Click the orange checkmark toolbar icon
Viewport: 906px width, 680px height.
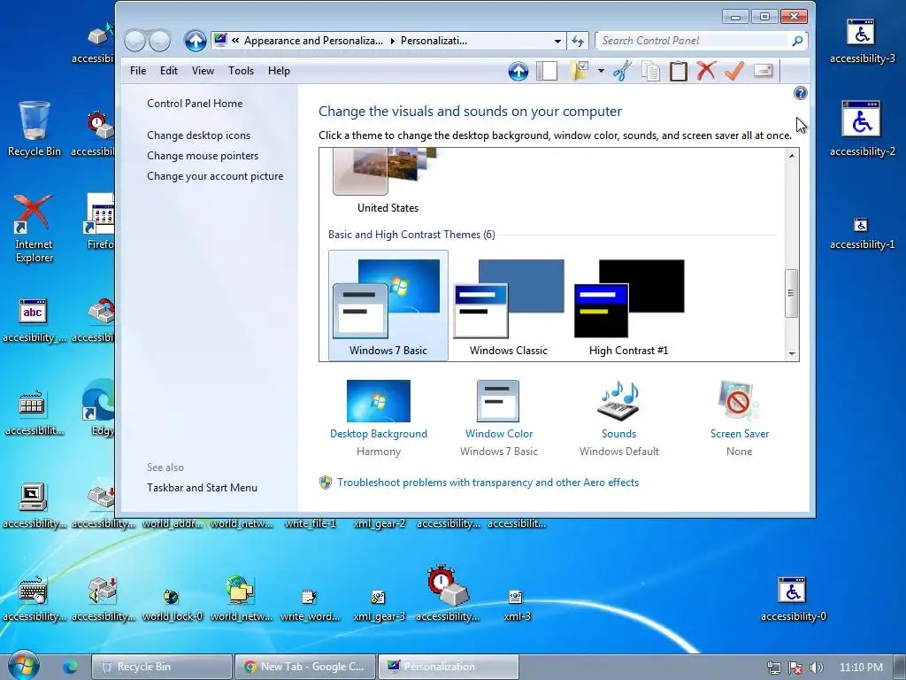coord(733,71)
